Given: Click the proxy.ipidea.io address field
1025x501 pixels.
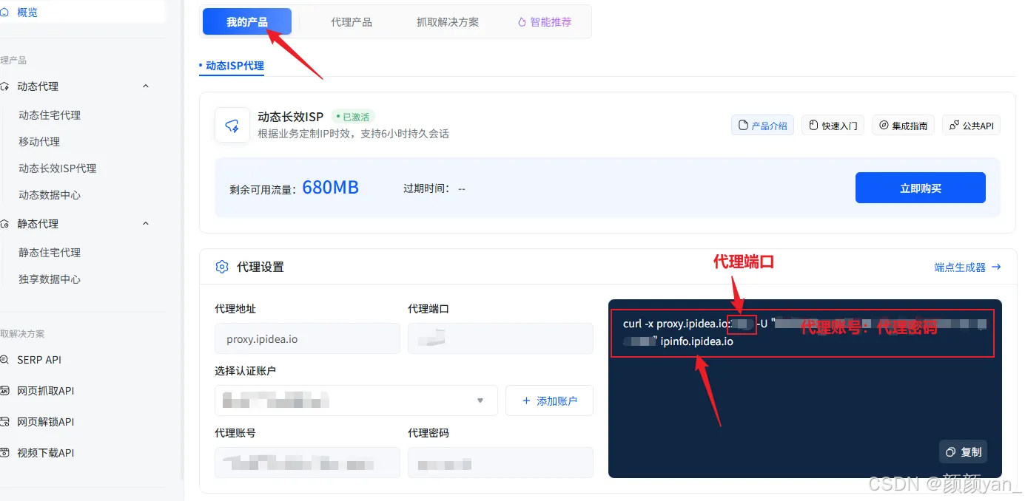Looking at the screenshot, I should coord(307,338).
